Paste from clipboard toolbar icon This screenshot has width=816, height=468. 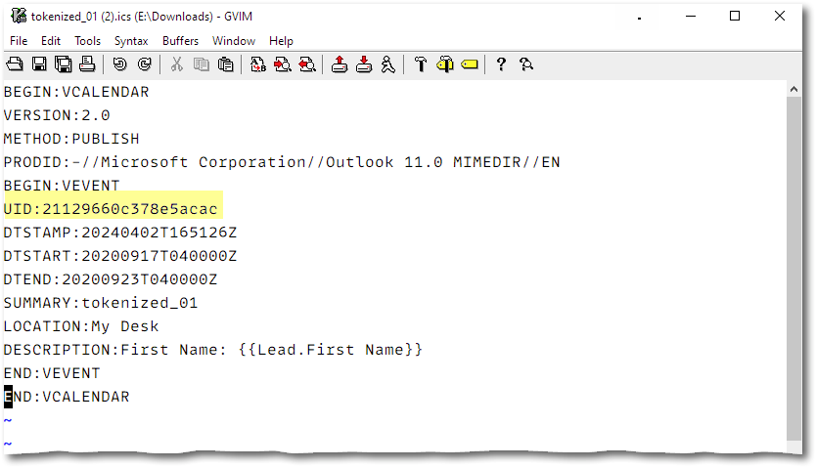(x=226, y=64)
